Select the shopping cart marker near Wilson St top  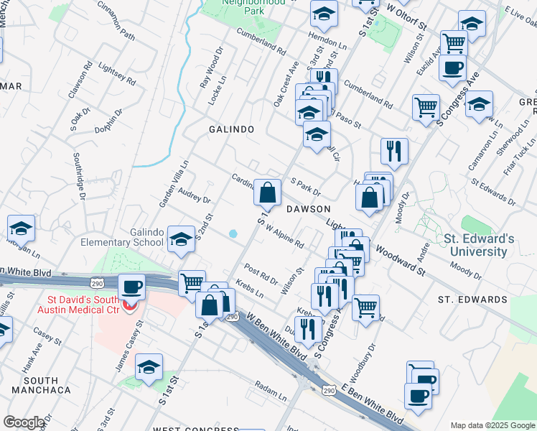click(454, 44)
